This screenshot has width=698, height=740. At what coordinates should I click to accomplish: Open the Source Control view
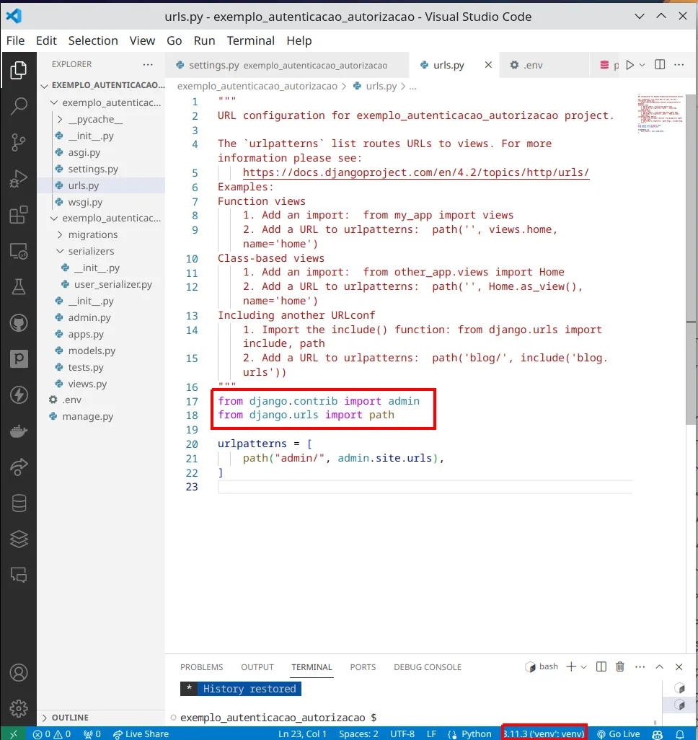coord(19,142)
